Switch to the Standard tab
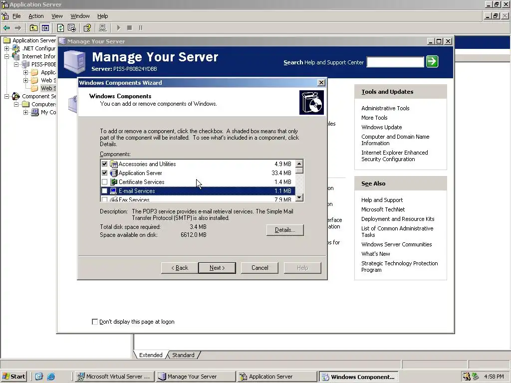Viewport: 511px width, 383px height. tap(183, 355)
